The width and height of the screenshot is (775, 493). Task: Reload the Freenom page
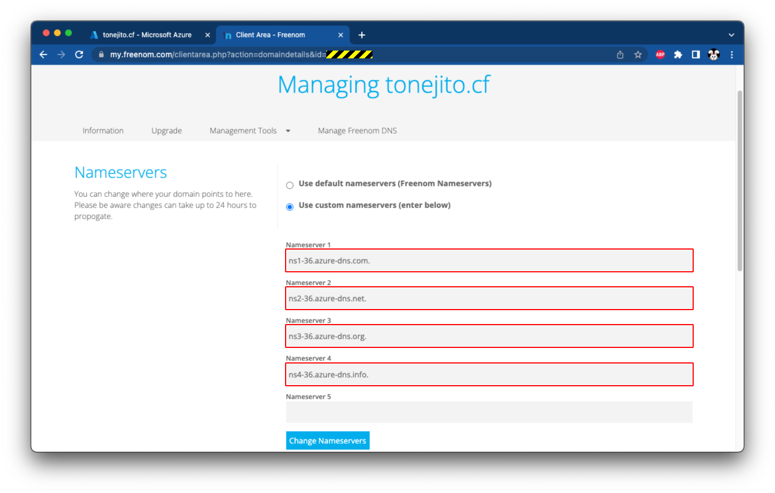tap(79, 54)
